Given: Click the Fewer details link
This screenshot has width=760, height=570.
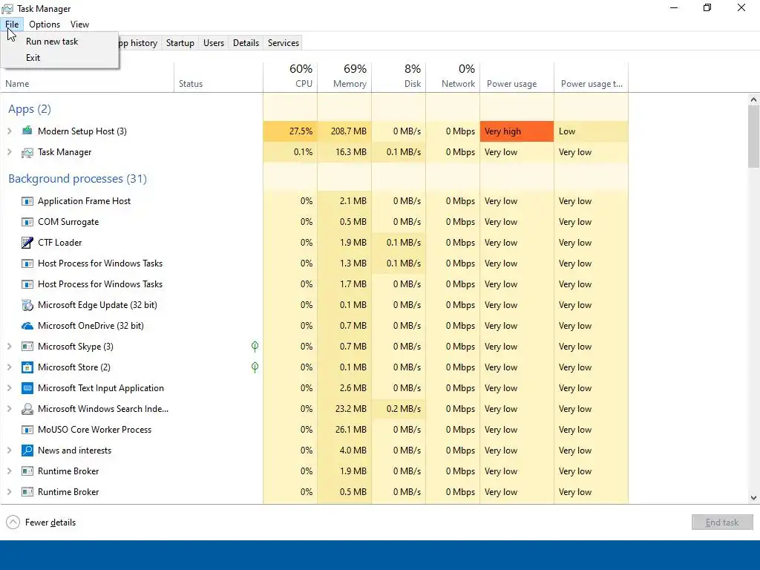Looking at the screenshot, I should pyautogui.click(x=50, y=522).
